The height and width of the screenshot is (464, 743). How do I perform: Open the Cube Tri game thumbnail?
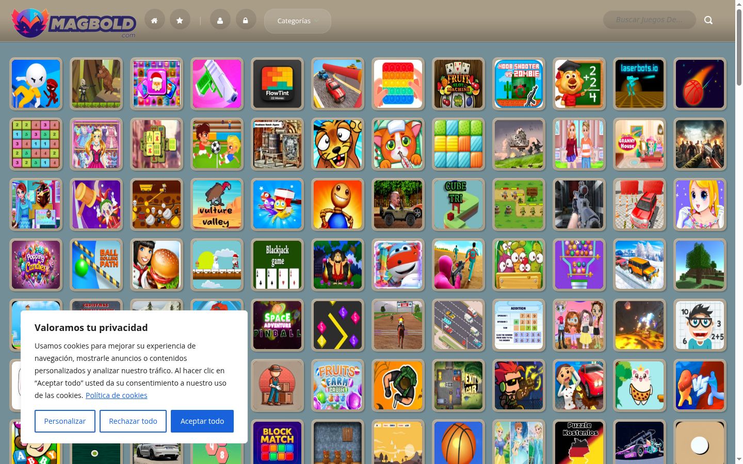[x=459, y=204]
